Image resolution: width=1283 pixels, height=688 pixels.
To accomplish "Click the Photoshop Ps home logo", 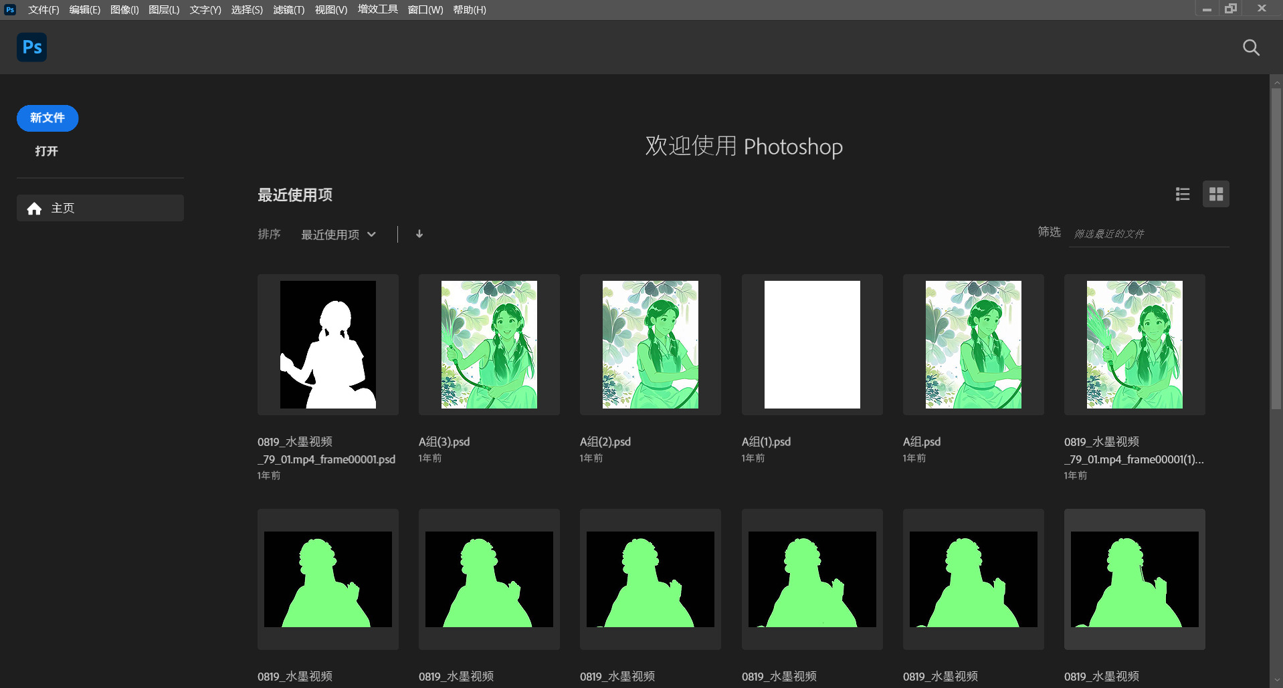I will click(31, 47).
